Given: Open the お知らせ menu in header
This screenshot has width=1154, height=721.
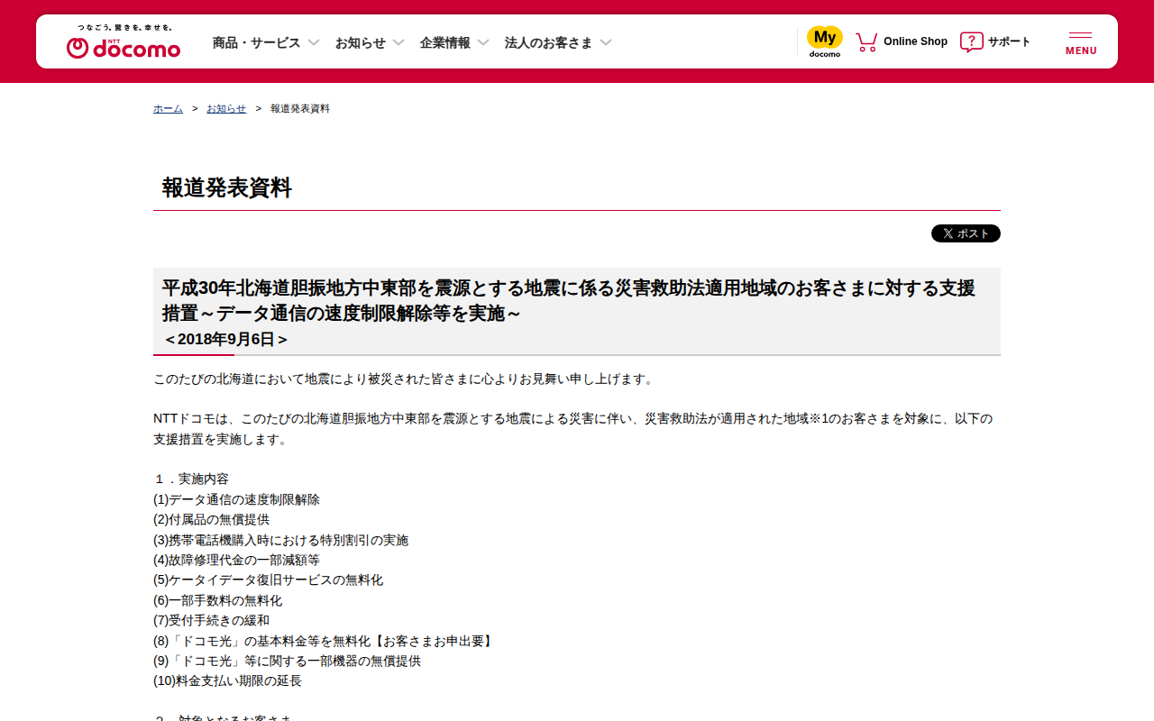Looking at the screenshot, I should pyautogui.click(x=361, y=42).
